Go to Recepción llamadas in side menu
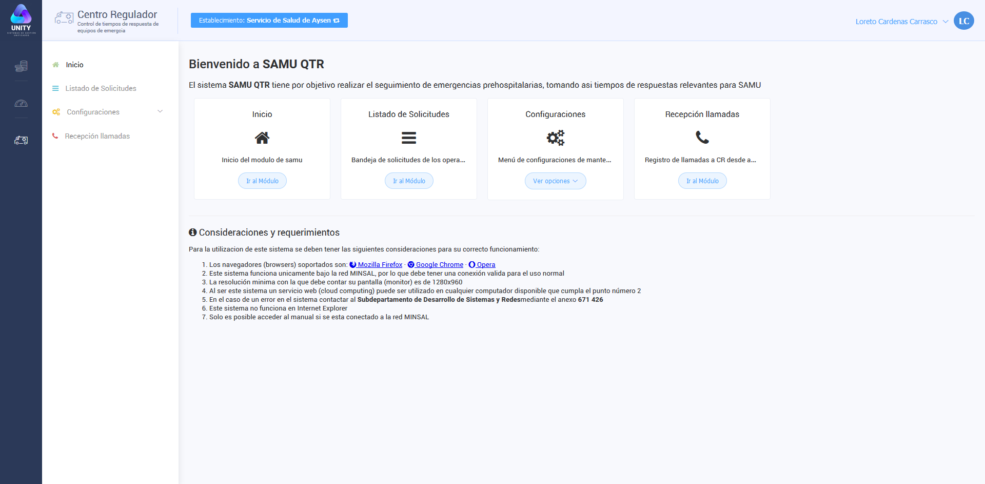985x484 pixels. coord(97,136)
